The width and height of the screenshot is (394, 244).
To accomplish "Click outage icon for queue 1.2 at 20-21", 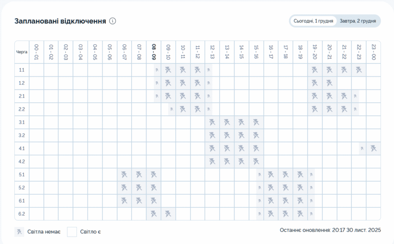I will pyautogui.click(x=329, y=83).
